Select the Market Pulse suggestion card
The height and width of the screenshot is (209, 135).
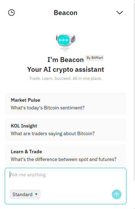(66, 104)
